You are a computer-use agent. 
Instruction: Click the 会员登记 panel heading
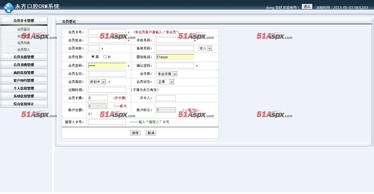pos(69,21)
